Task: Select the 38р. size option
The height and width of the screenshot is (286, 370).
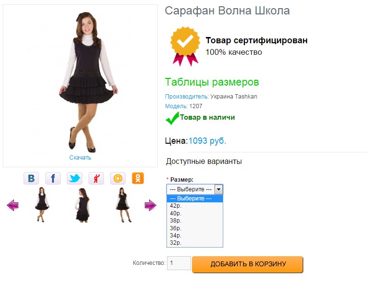Action: point(175,221)
